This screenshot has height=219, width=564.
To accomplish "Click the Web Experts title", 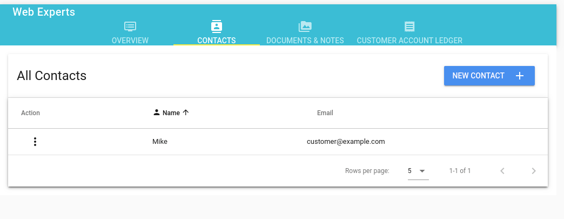I will (44, 12).
